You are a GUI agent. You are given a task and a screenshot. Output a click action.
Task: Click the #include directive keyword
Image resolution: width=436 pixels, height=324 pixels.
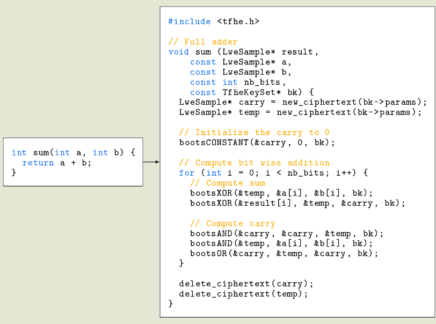click(x=189, y=21)
